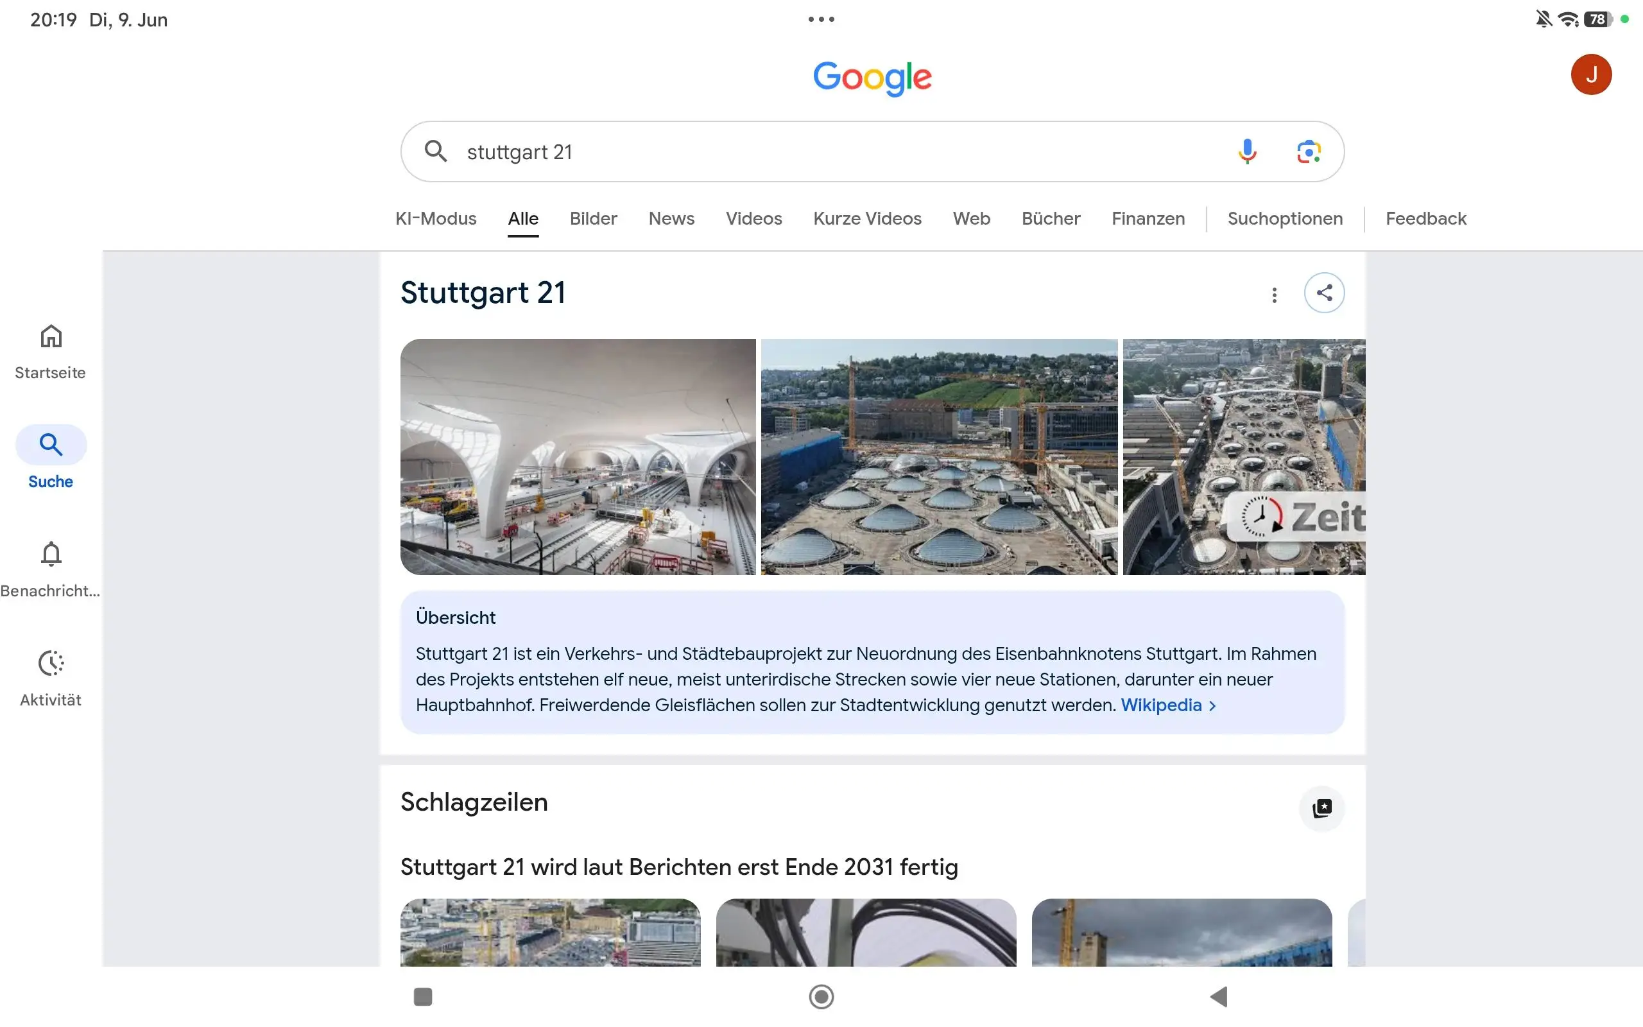Share the Stuttgart 21 knowledge panel
Image resolution: width=1643 pixels, height=1027 pixels.
(x=1324, y=293)
